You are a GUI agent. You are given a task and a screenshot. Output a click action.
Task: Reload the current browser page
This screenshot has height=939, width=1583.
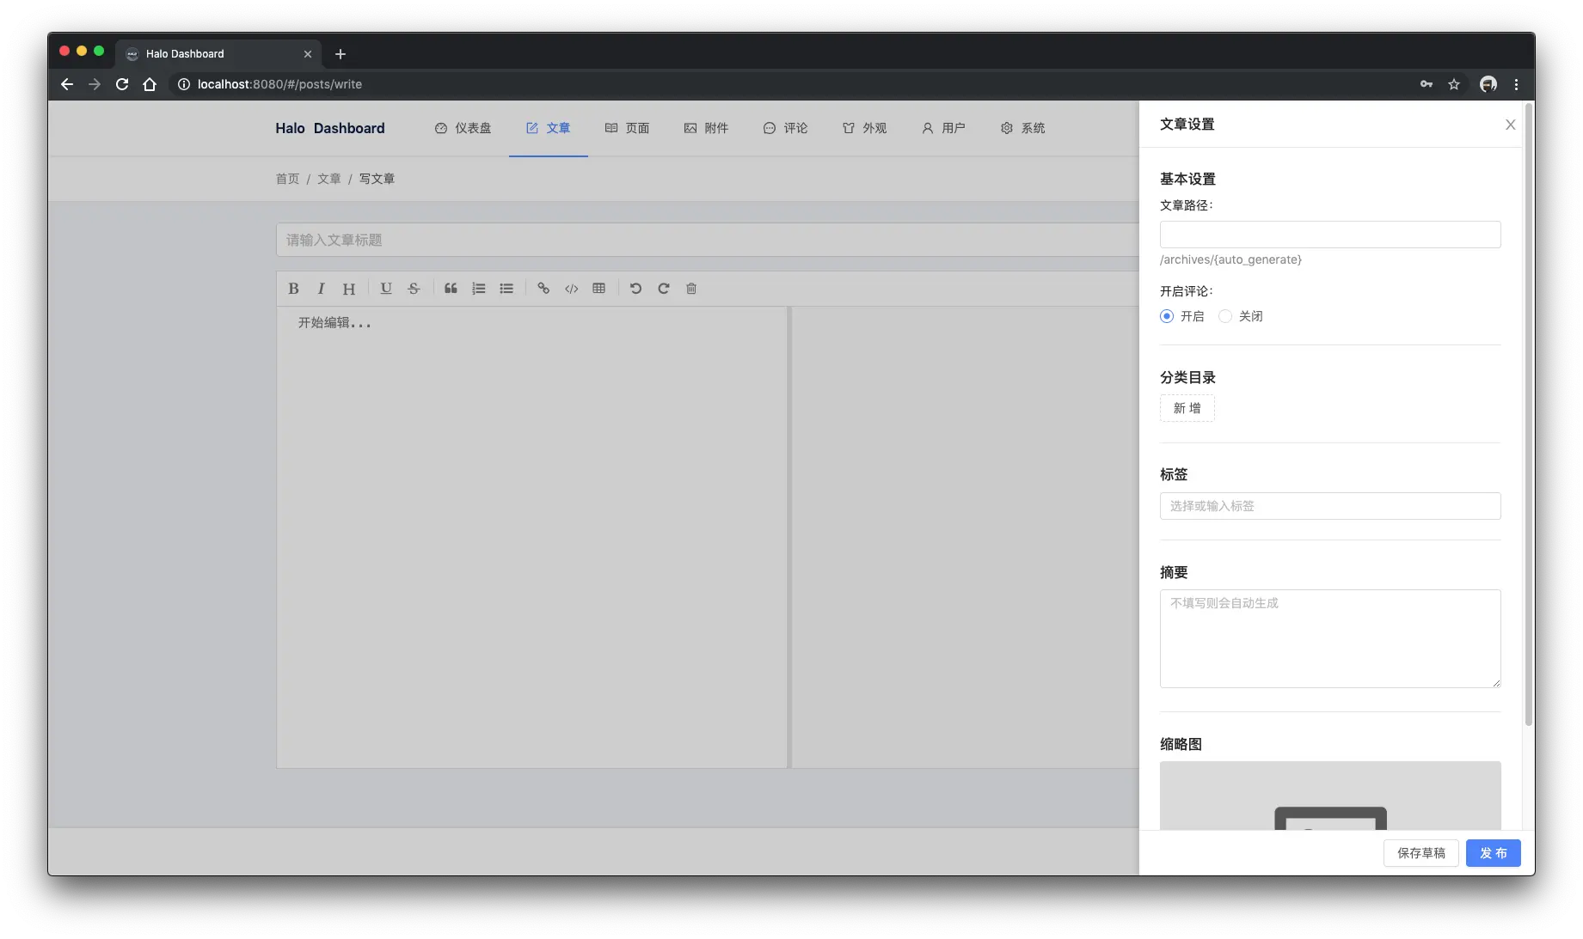pyautogui.click(x=122, y=84)
